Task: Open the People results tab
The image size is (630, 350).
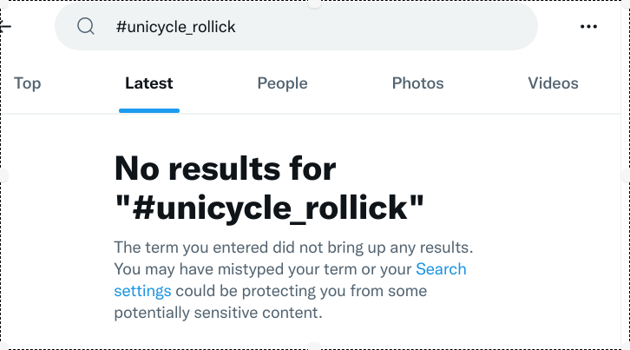Action: [x=282, y=83]
